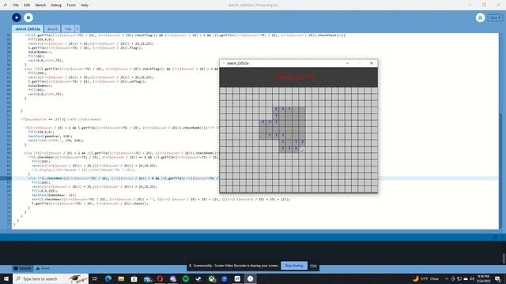Open the File menu

click(x=16, y=6)
